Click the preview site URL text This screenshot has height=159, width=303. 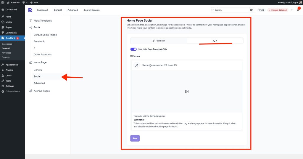tap(149, 116)
